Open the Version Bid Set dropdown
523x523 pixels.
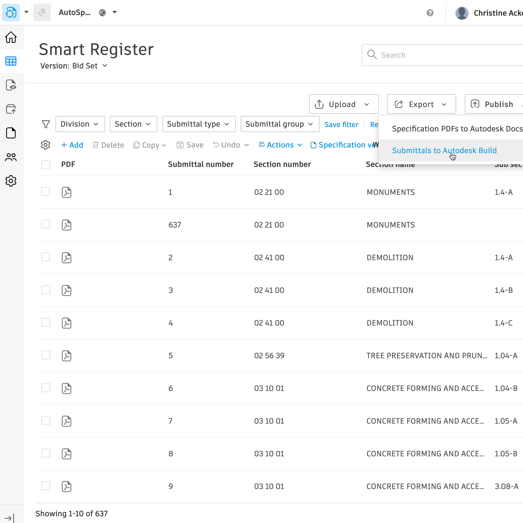point(74,66)
